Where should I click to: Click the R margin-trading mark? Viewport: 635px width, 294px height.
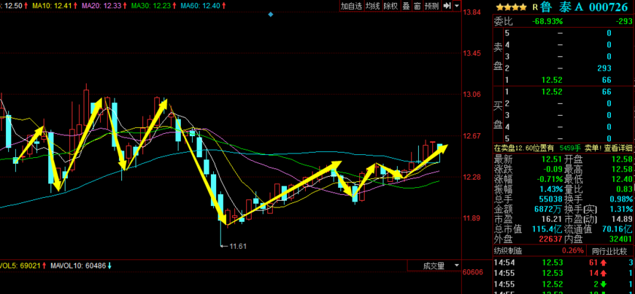(534, 7)
